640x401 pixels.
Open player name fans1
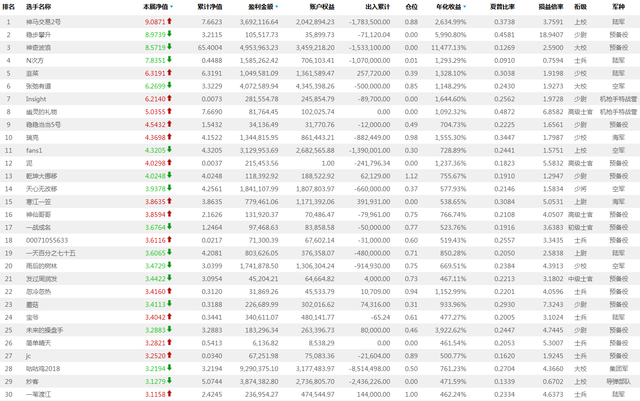pos(34,150)
